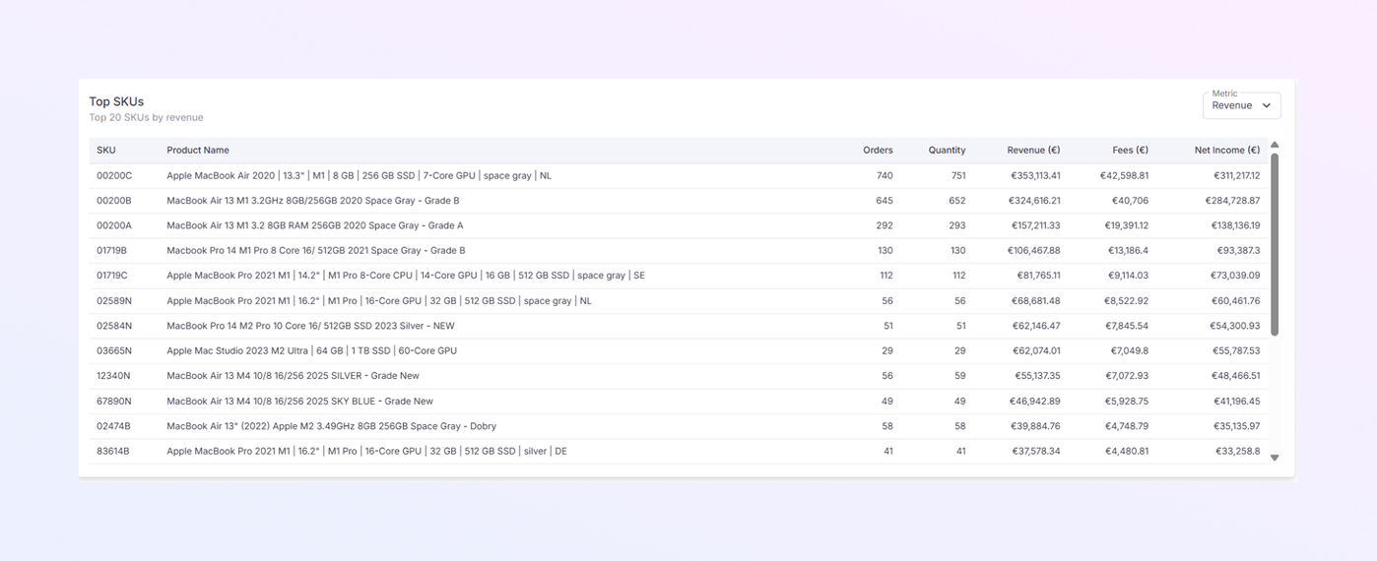Select SKU 03665N cell
1377x561 pixels.
[114, 351]
